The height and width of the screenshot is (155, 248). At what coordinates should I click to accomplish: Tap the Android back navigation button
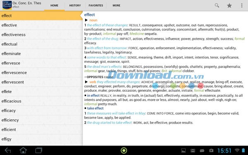8,150
